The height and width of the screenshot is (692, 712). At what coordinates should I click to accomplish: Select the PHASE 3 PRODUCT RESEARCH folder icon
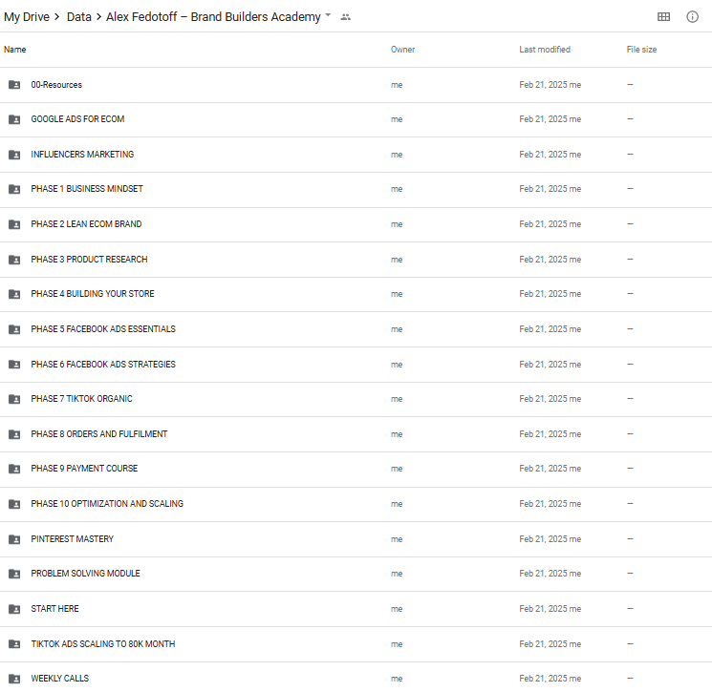[x=14, y=260]
